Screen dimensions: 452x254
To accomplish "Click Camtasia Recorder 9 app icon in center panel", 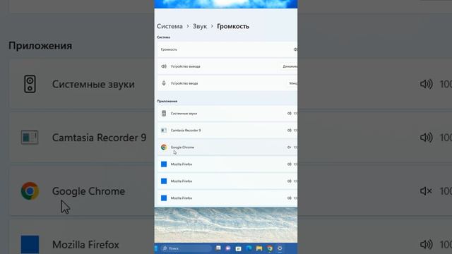I will click(164, 130).
